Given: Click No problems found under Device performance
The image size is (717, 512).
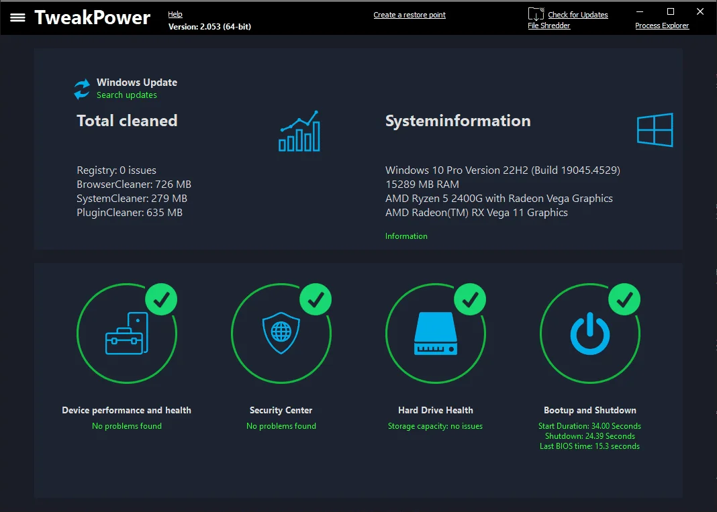Looking at the screenshot, I should click(127, 426).
